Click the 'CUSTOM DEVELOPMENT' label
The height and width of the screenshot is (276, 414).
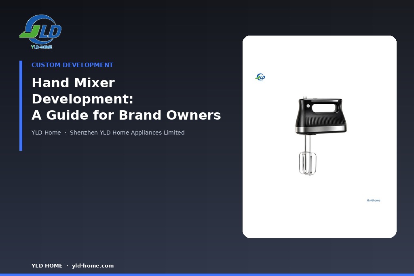pyautogui.click(x=72, y=65)
